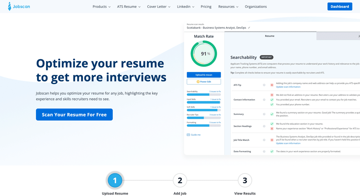Click the 'Contact Information' row label
Viewport: 360px width, 196px height.
244,99
